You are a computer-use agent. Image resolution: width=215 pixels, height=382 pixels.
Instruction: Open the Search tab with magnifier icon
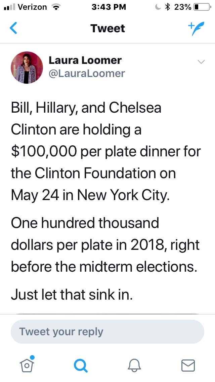pos(81,365)
